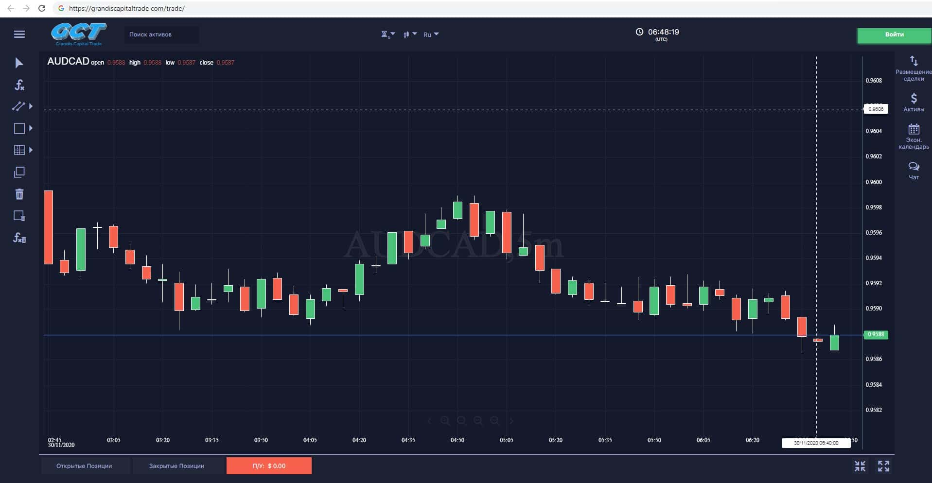Select the line drawing tool
Viewport: 932px width, 483px height.
[x=18, y=106]
